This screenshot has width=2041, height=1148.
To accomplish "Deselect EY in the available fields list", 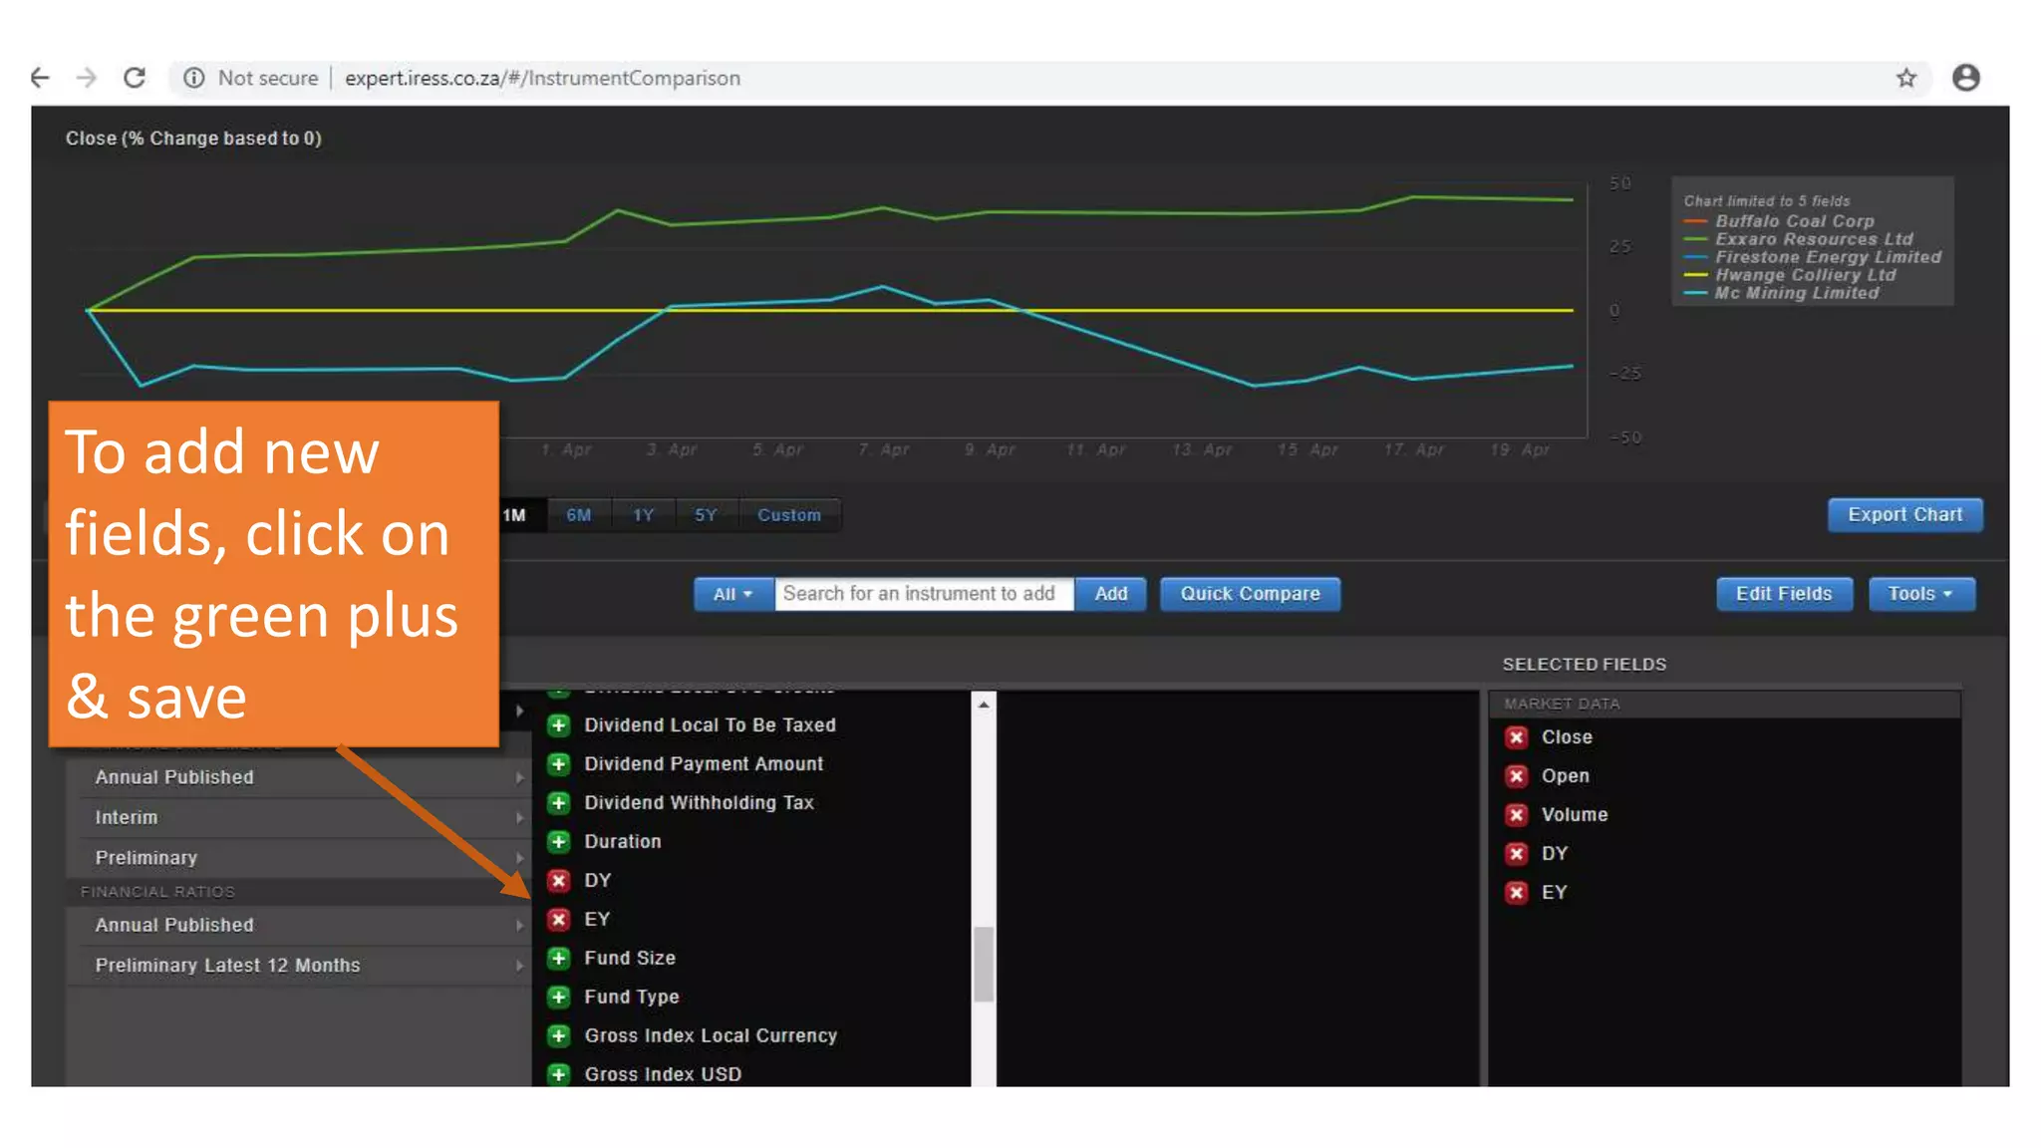I will (559, 920).
